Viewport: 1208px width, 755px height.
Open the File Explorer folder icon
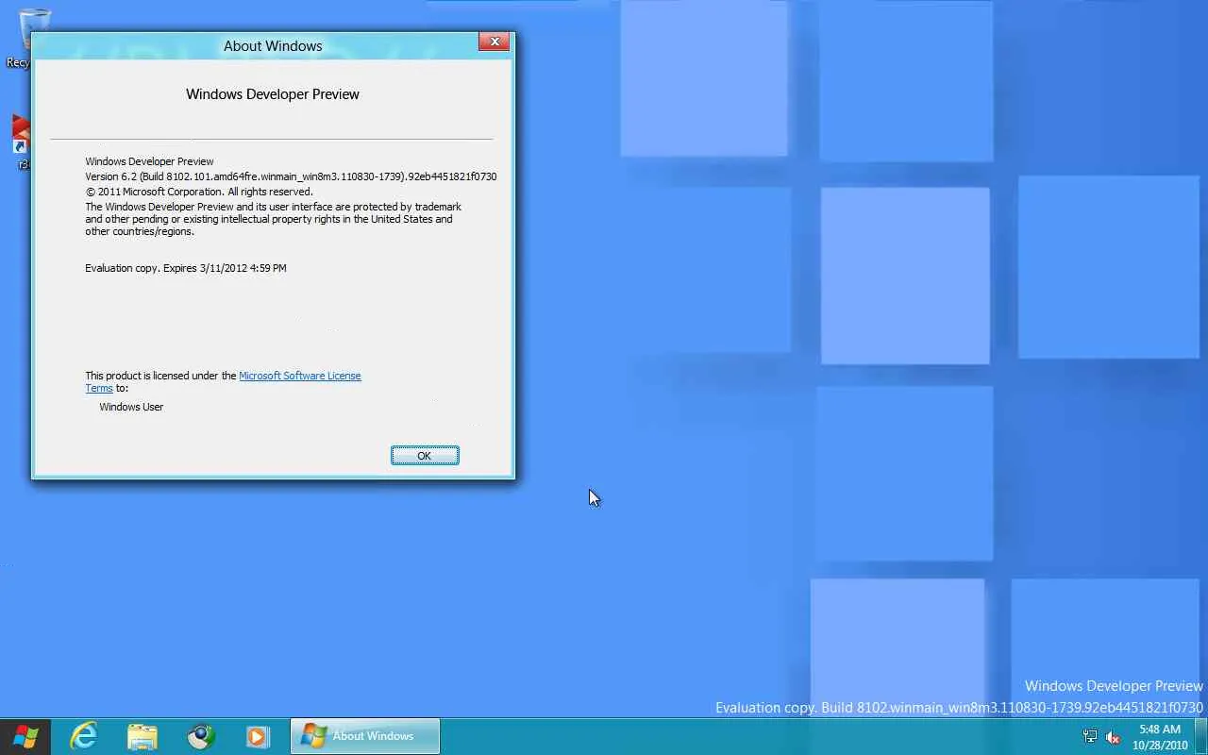coord(143,736)
